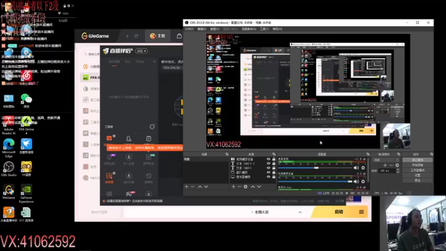Open the WeGame desktop shortcut

pos(8,191)
